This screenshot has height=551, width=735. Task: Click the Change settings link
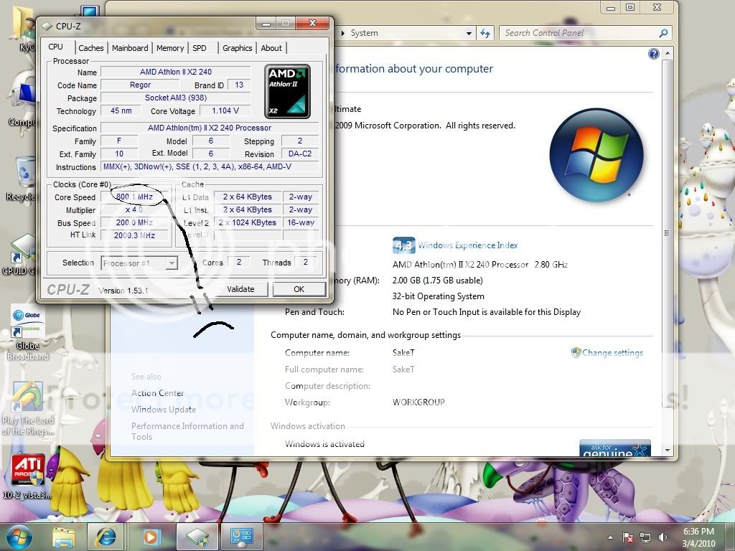point(612,353)
